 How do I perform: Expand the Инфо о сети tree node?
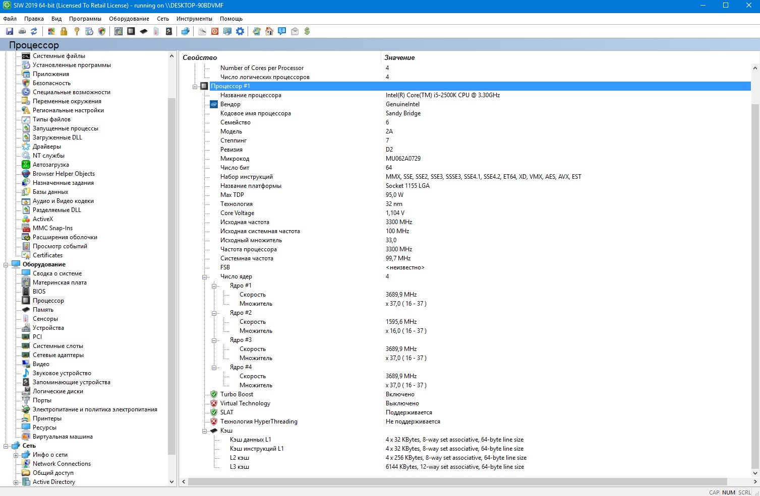pyautogui.click(x=16, y=455)
